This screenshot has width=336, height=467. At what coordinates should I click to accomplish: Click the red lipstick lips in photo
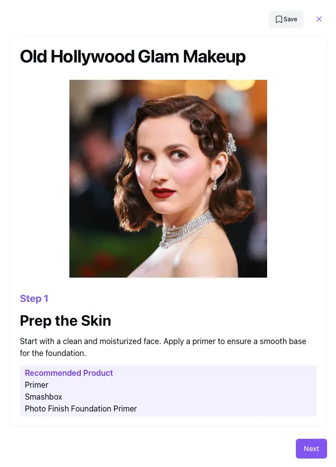click(163, 192)
